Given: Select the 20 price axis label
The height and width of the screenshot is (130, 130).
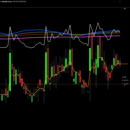Looking at the screenshot, I should point(125,9).
